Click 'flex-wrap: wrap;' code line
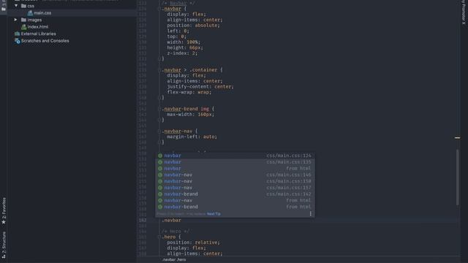This screenshot has height=263, width=468. coord(189,93)
